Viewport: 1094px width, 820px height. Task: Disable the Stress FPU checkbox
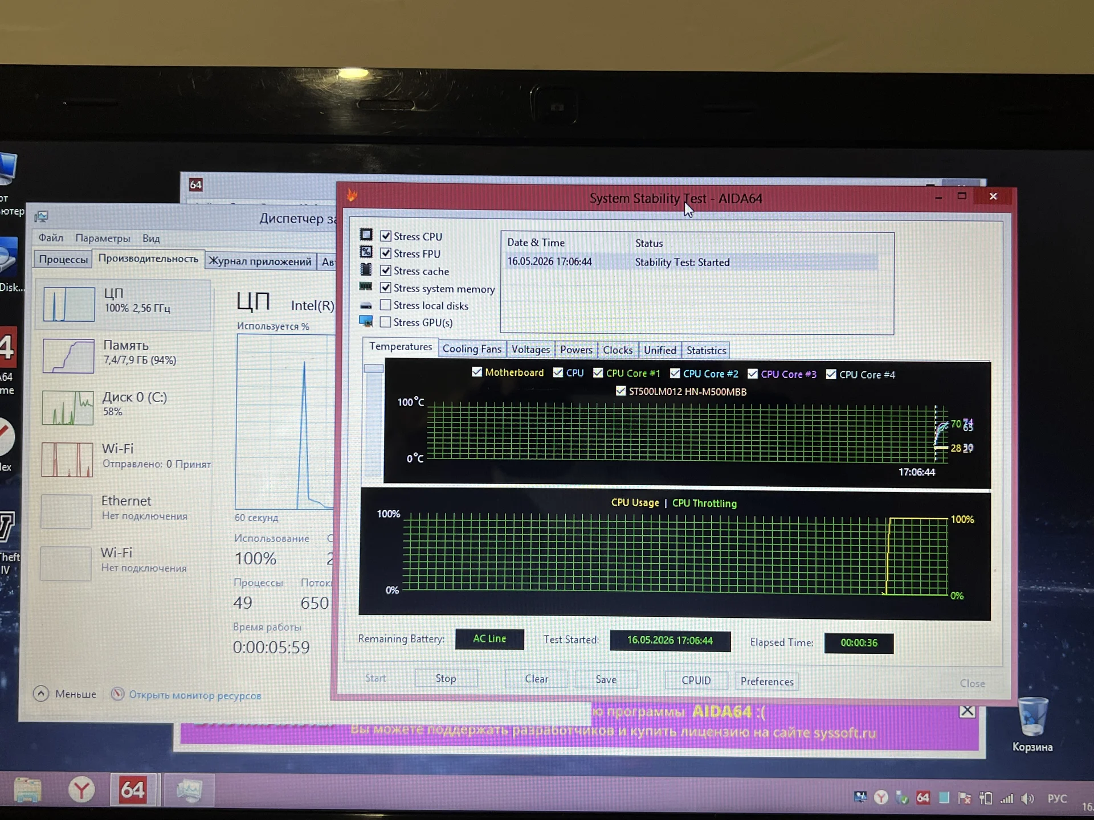[x=386, y=253]
